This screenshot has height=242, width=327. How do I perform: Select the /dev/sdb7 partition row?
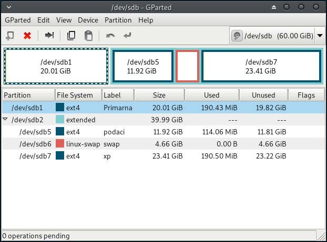click(x=163, y=156)
